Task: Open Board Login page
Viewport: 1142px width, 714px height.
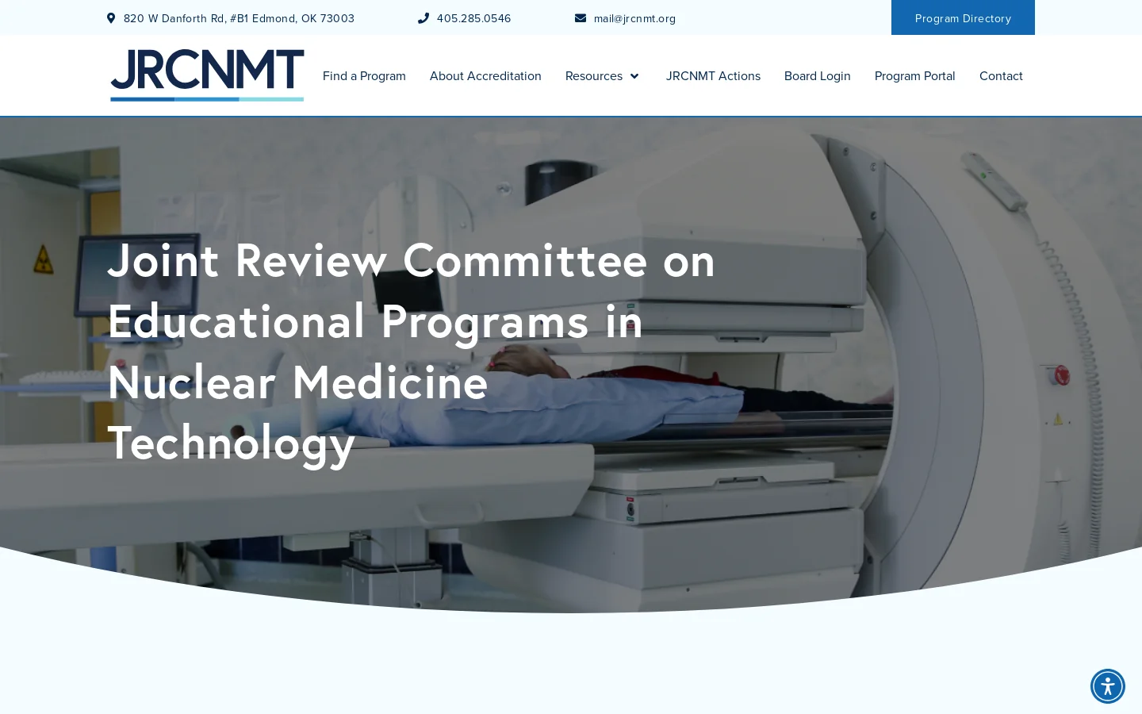Action: (x=818, y=76)
